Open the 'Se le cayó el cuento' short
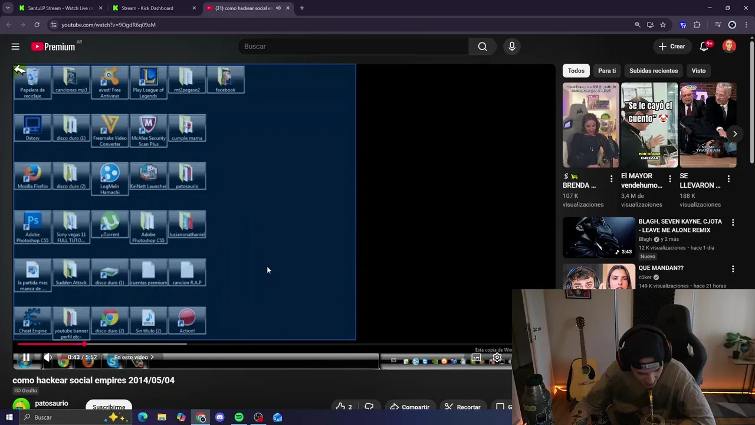 (x=649, y=125)
